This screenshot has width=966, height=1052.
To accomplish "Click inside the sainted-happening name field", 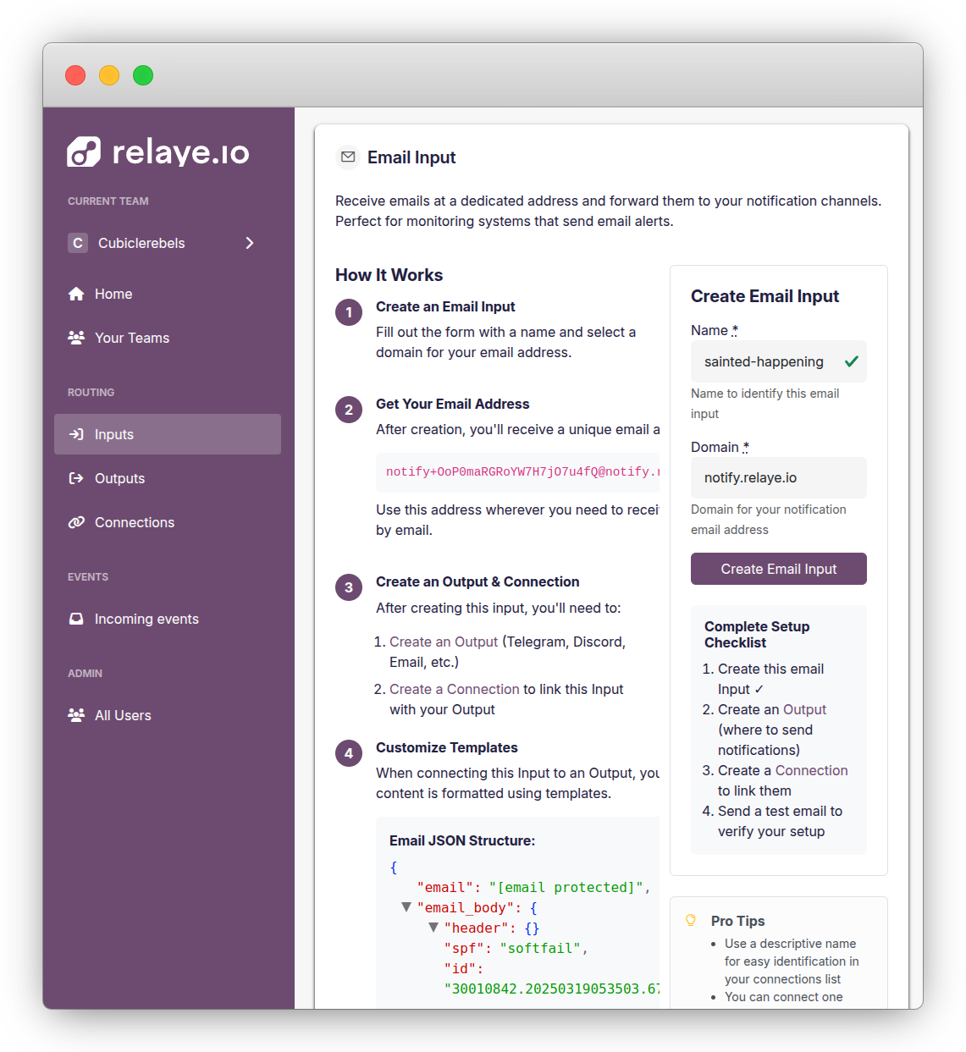I will (x=763, y=361).
